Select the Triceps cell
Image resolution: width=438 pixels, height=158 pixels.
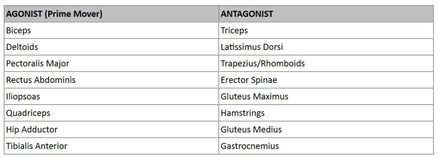click(x=234, y=31)
